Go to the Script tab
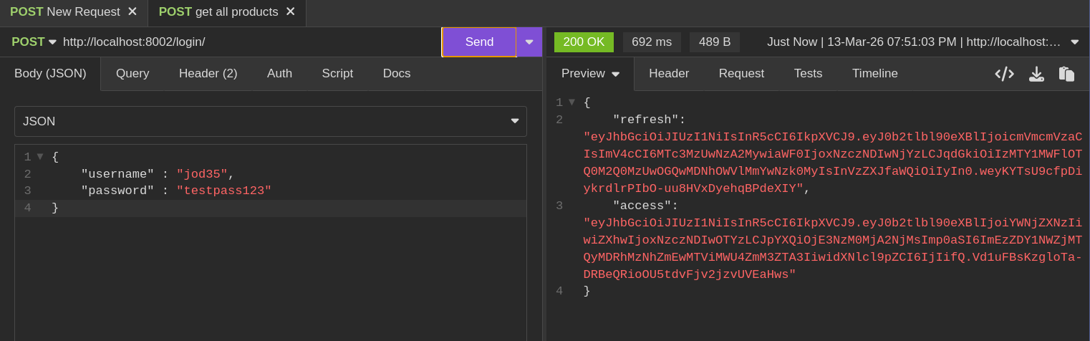Screen dimensions: 1090x341 (337, 73)
